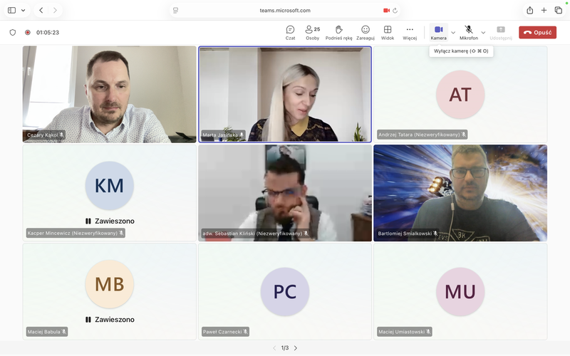Open the Czat panel
Image resolution: width=570 pixels, height=356 pixels.
click(290, 32)
